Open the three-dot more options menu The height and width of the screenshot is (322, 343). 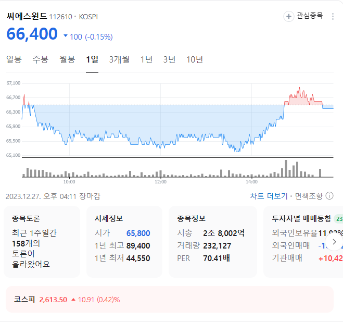pos(333,17)
